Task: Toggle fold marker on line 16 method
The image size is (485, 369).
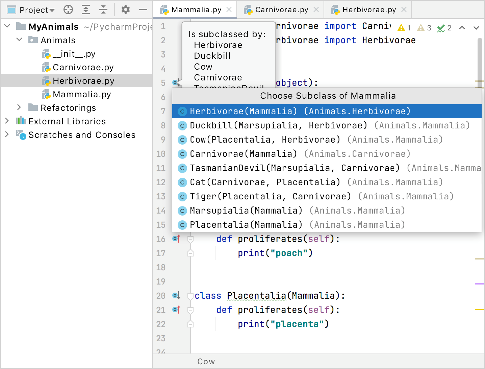Action: pos(190,239)
